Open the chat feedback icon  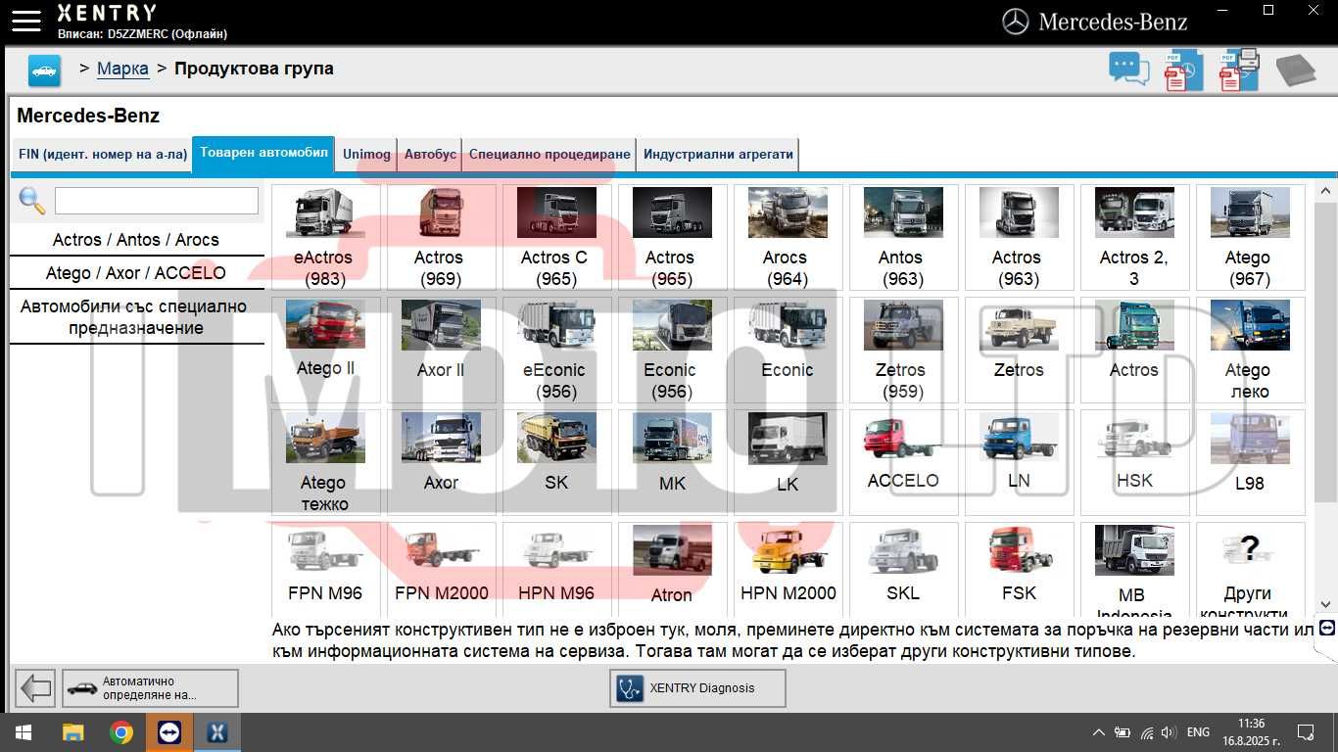[x=1128, y=70]
